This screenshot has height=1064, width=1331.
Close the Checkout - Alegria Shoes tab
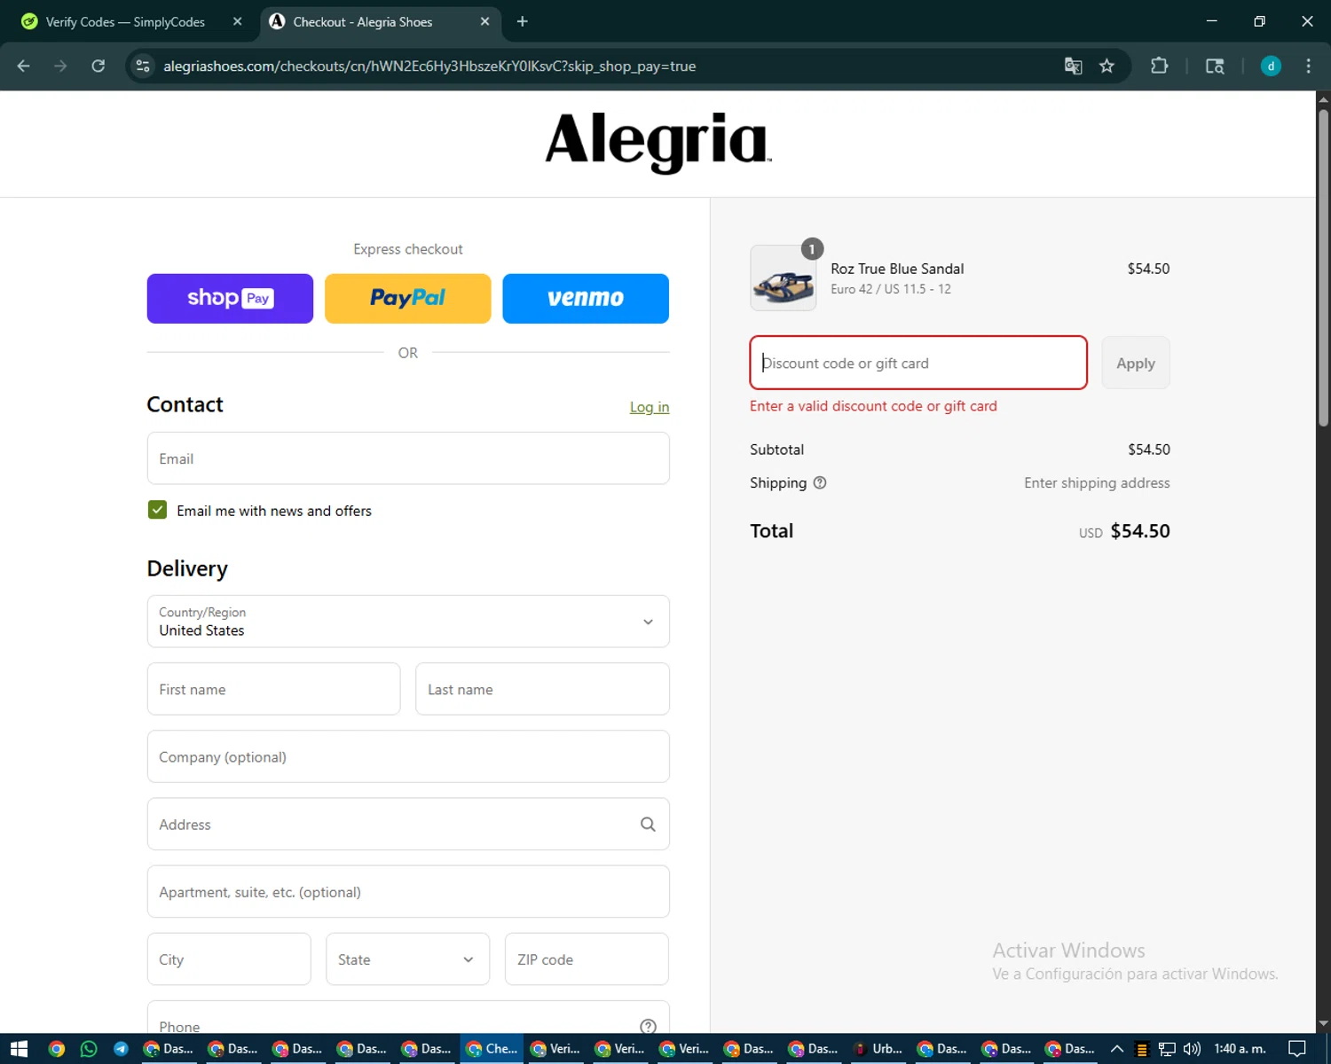[x=484, y=21]
